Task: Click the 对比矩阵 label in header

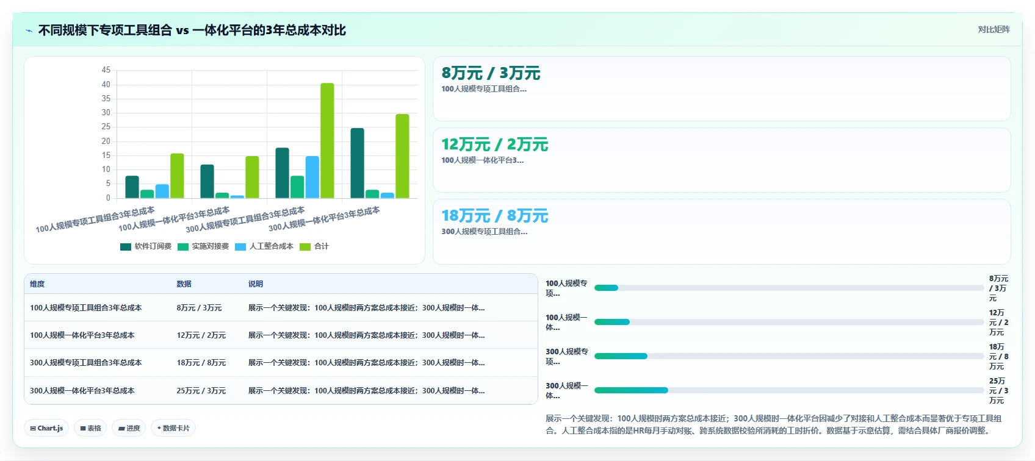Action: coord(994,29)
